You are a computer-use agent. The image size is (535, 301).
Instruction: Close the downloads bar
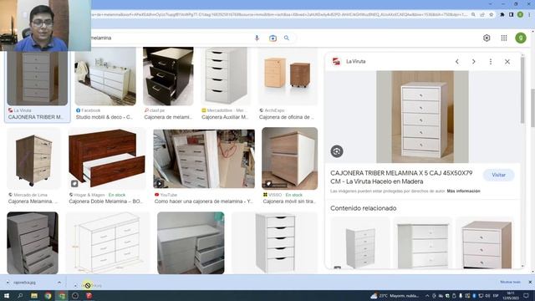pos(530,283)
